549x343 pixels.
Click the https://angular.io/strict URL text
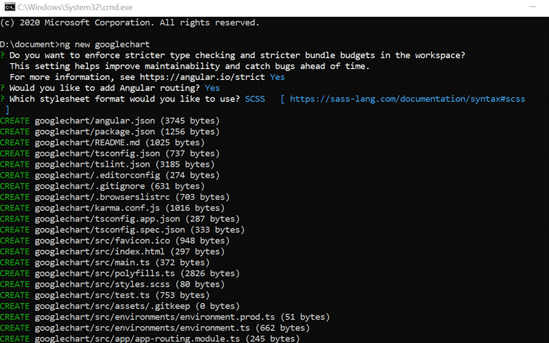click(202, 77)
